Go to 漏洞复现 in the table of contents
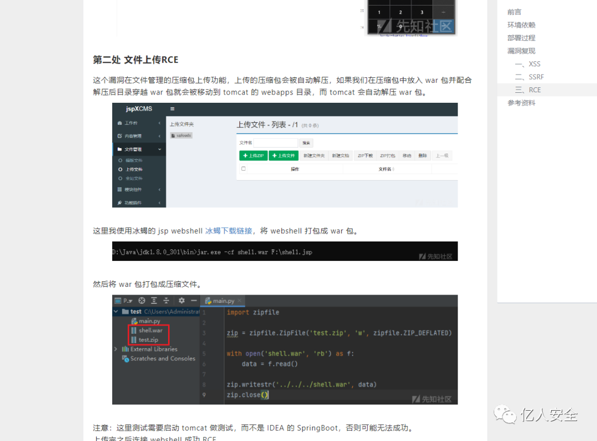Image resolution: width=597 pixels, height=441 pixels. tap(521, 51)
